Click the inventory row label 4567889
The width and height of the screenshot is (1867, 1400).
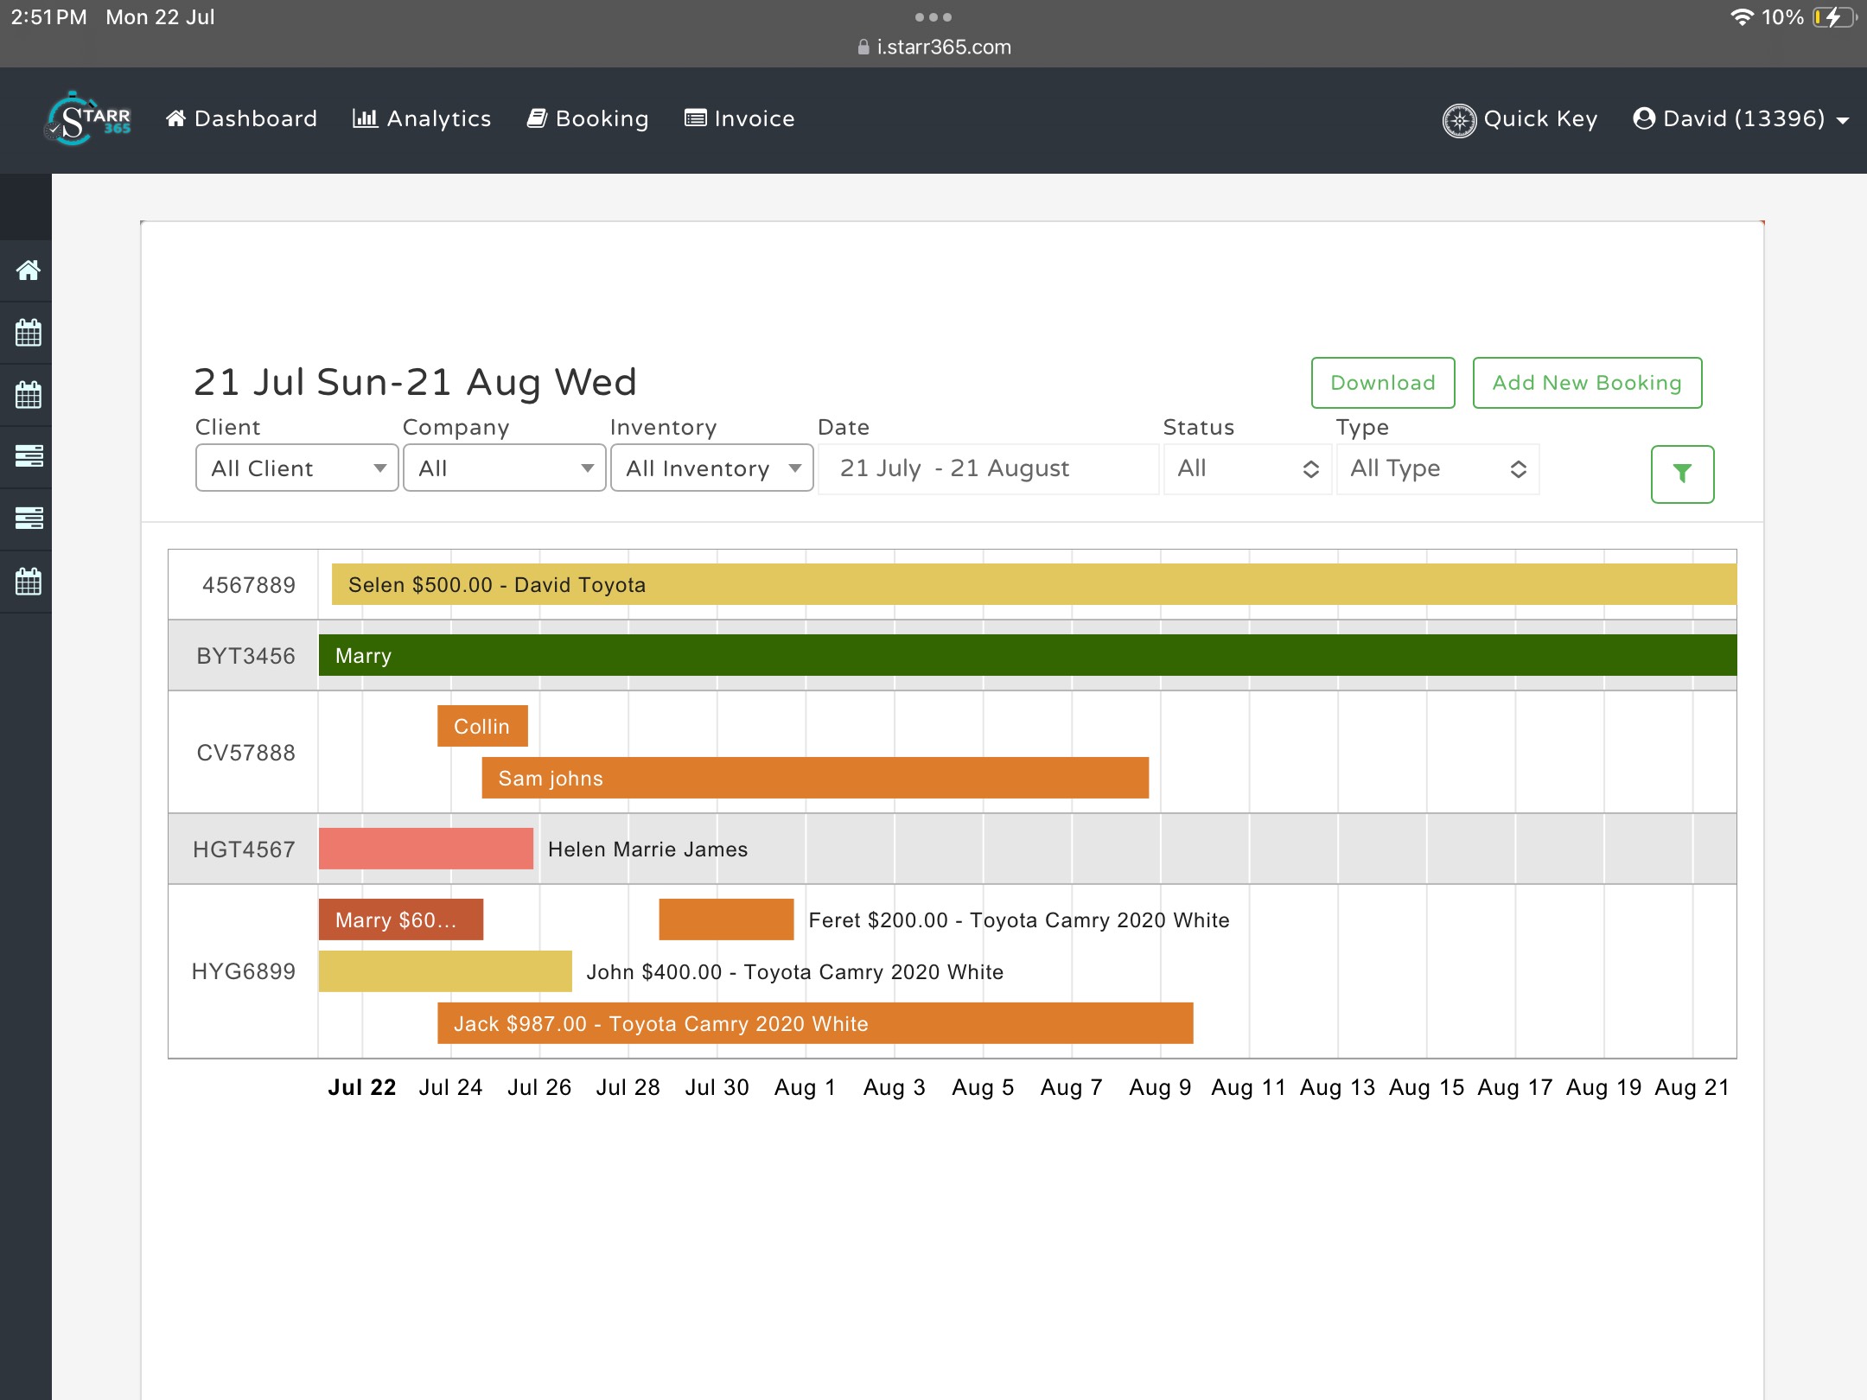point(248,586)
